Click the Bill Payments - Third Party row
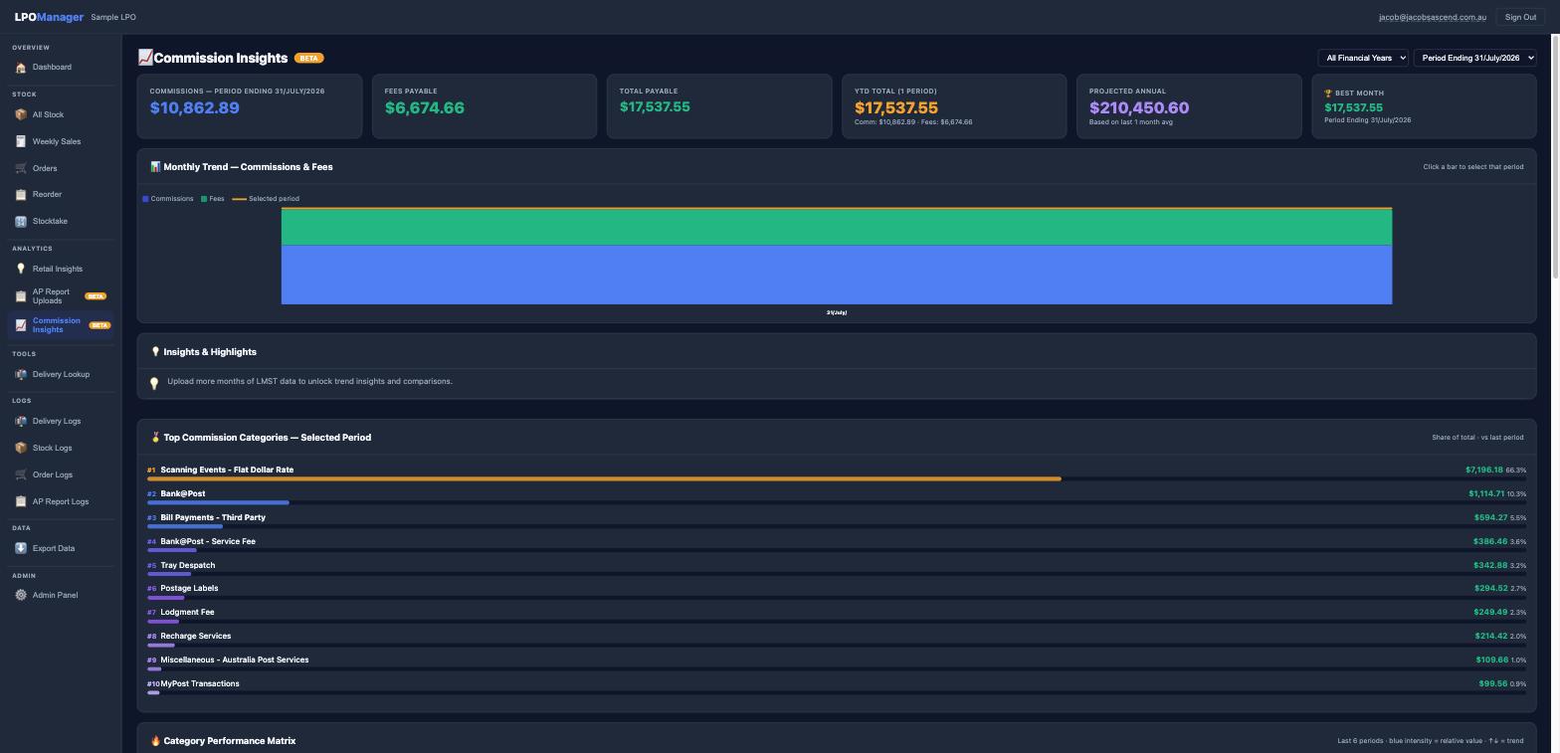This screenshot has height=753, width=1560. pos(837,521)
